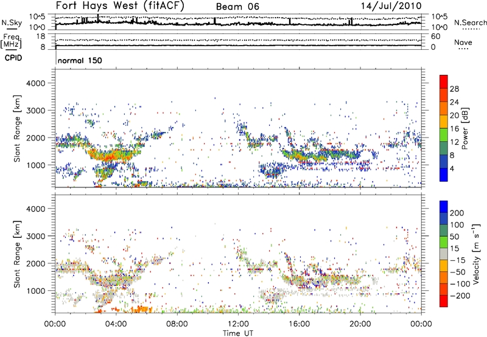Click the '12:00' time axis tick label

click(x=238, y=324)
